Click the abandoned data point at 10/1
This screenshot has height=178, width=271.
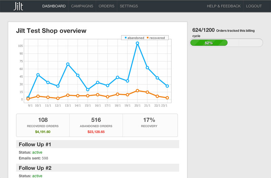(38, 75)
